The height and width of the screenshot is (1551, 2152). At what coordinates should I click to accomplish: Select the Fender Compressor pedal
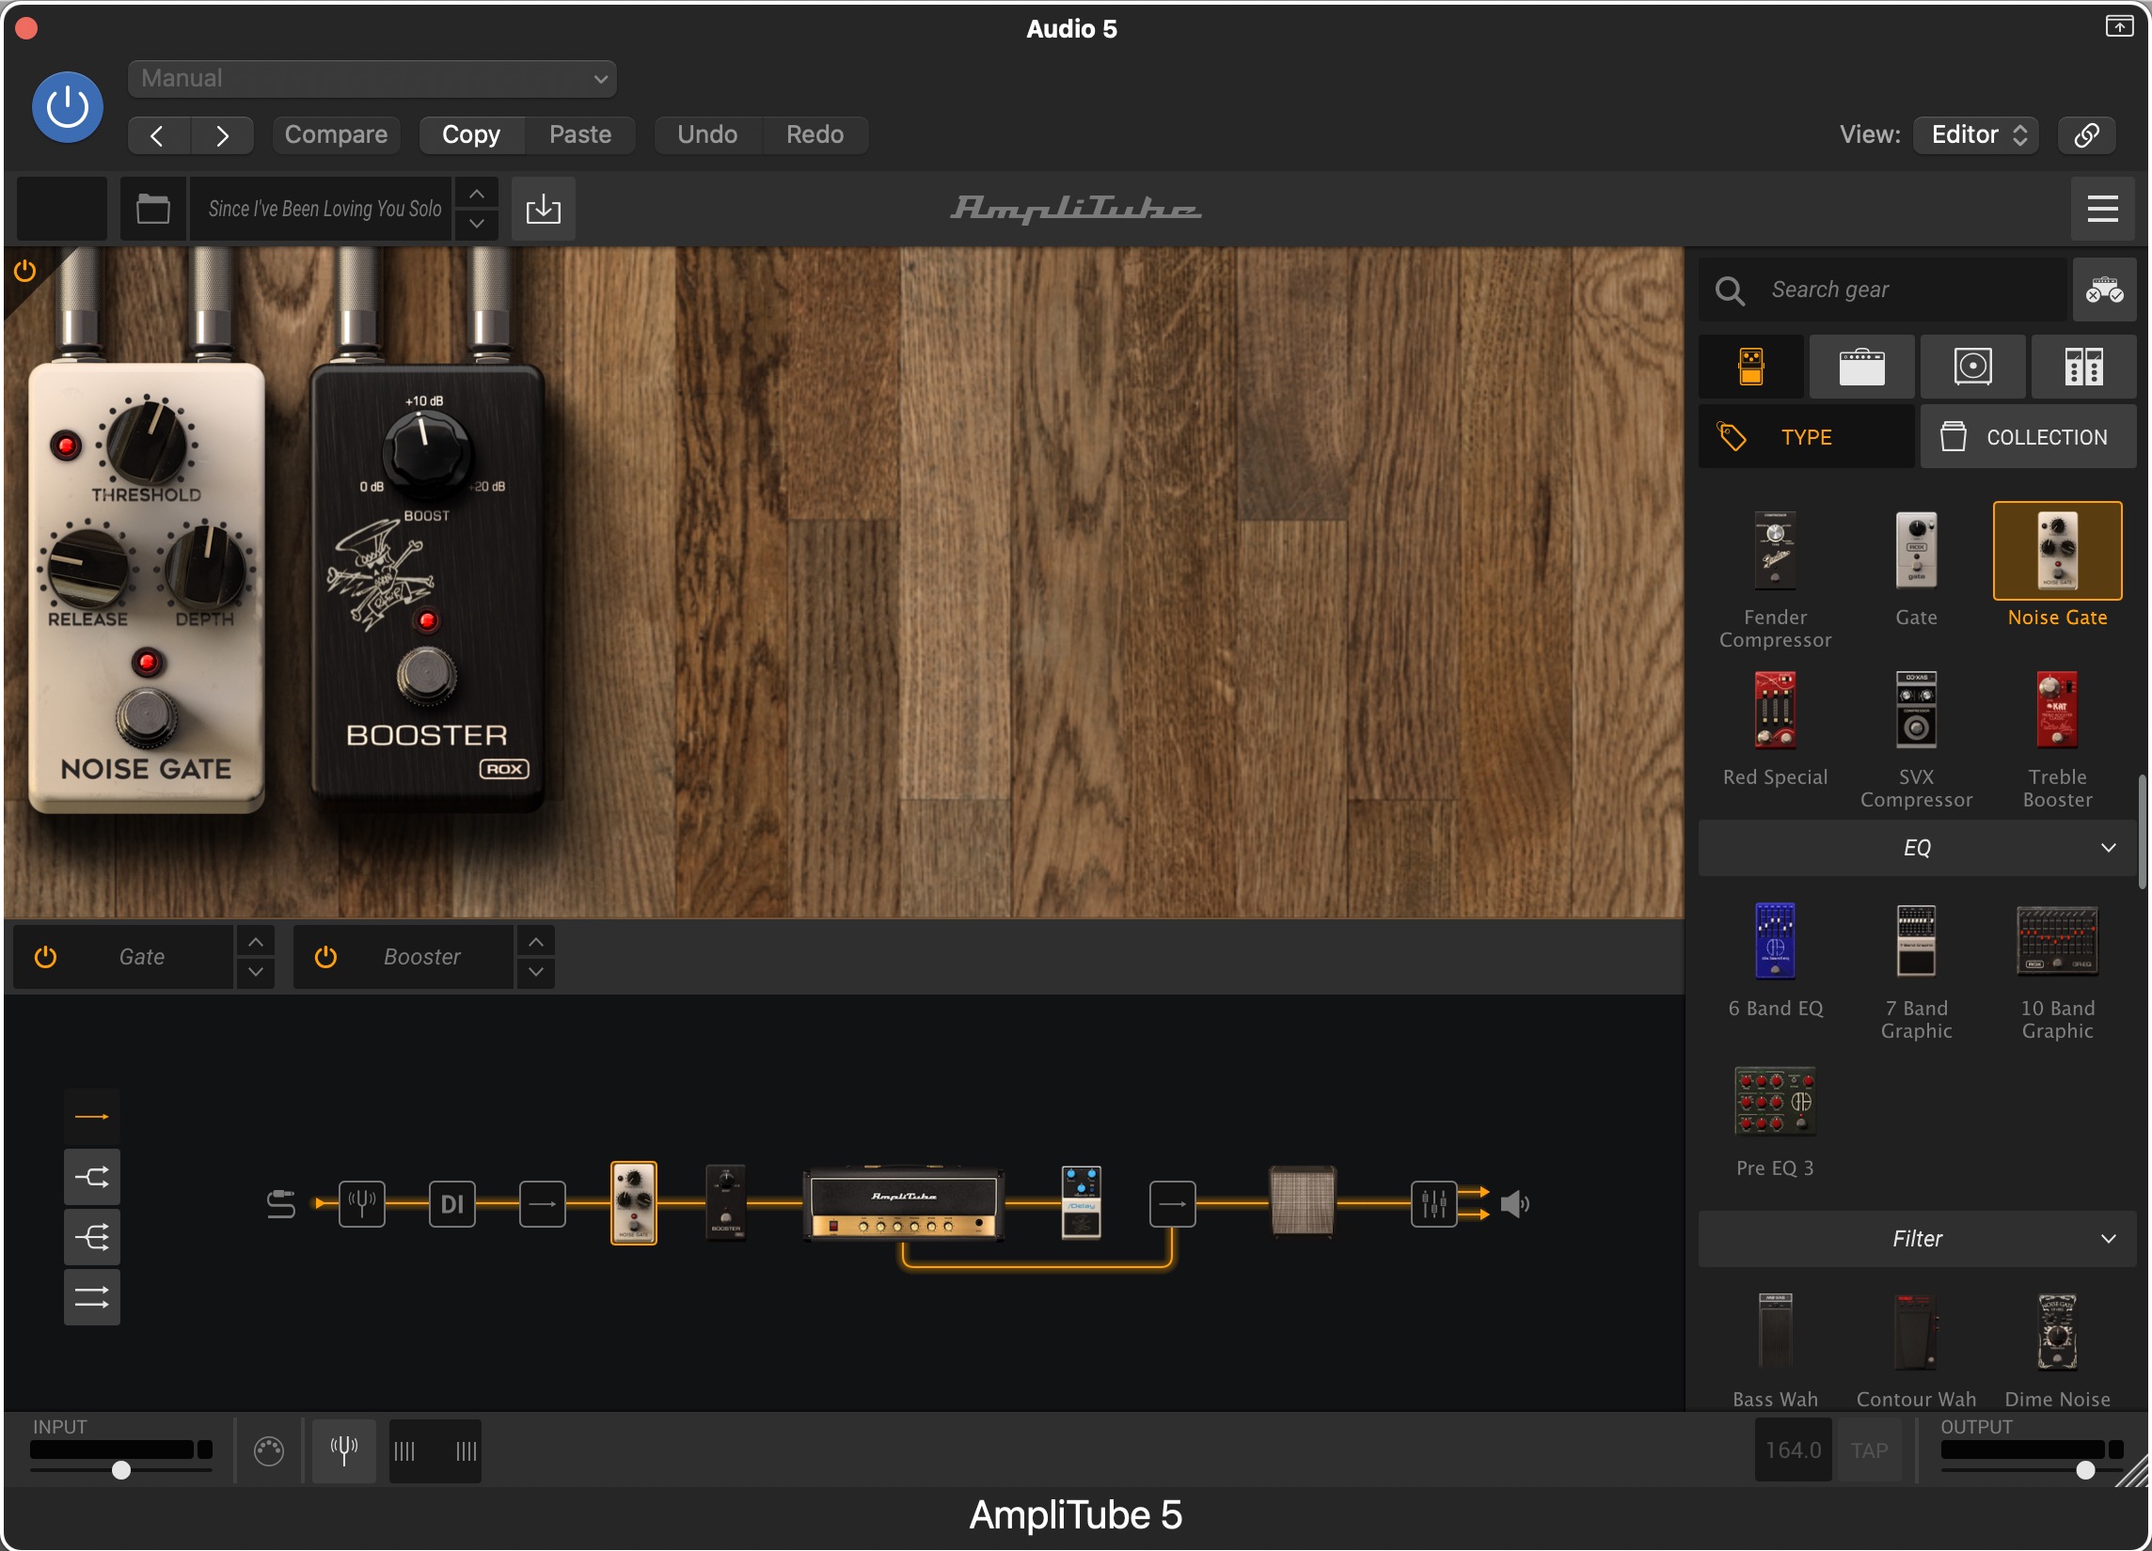(1775, 551)
